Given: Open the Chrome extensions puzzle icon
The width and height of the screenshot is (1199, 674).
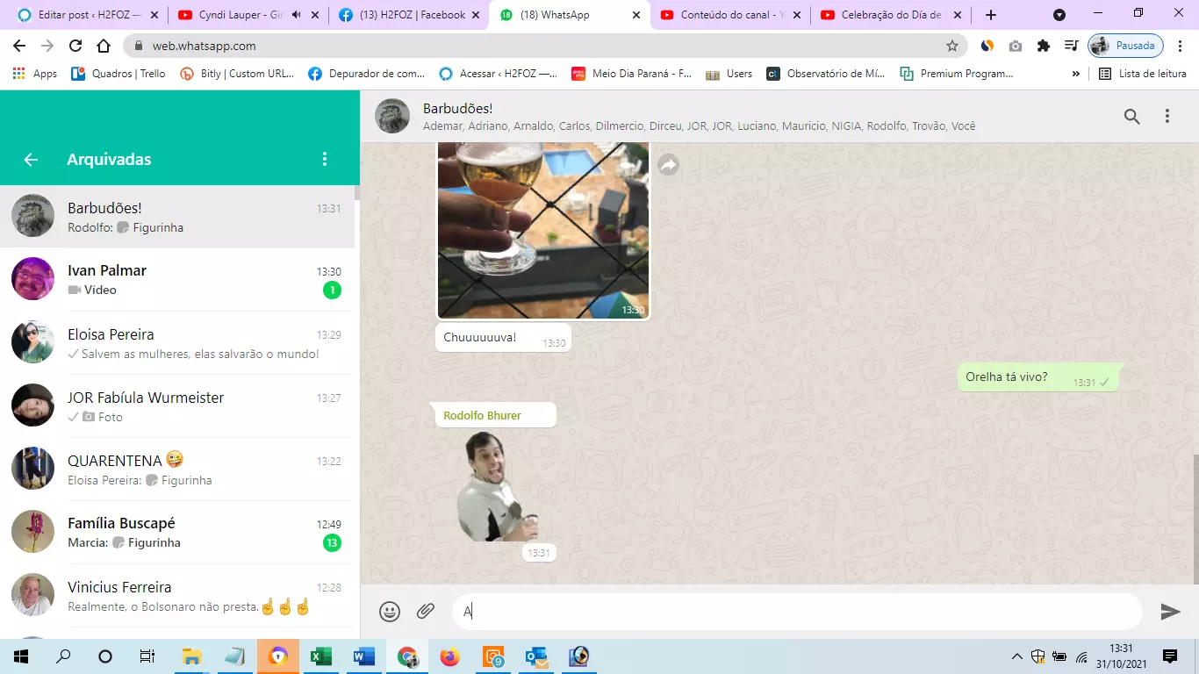Looking at the screenshot, I should pyautogui.click(x=1043, y=46).
